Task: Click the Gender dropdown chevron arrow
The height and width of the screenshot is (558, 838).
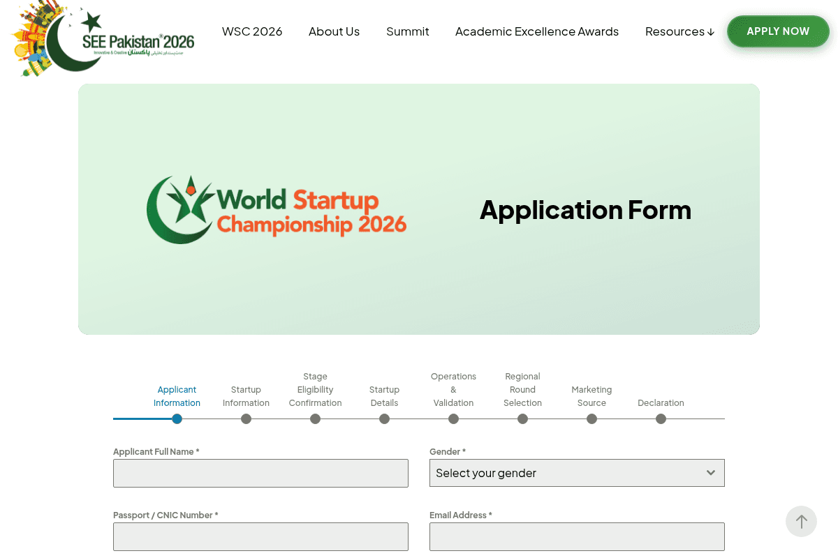Action: pos(711,473)
